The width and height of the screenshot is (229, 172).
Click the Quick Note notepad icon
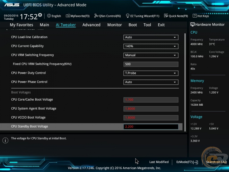(x=166, y=16)
